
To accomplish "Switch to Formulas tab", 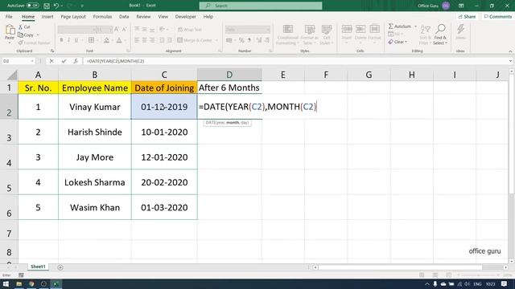I will tap(102, 16).
